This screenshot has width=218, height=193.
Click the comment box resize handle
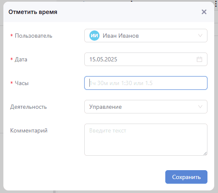(x=205, y=154)
